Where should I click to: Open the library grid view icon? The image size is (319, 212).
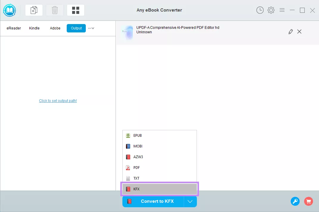click(x=75, y=10)
